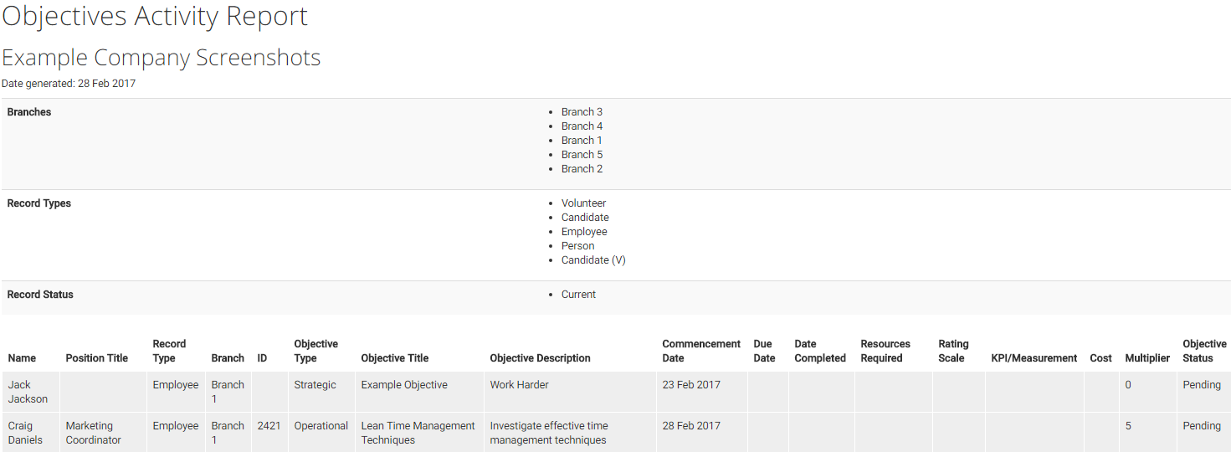Image resolution: width=1231 pixels, height=452 pixels.
Task: Click the ID value 2421
Action: [269, 426]
